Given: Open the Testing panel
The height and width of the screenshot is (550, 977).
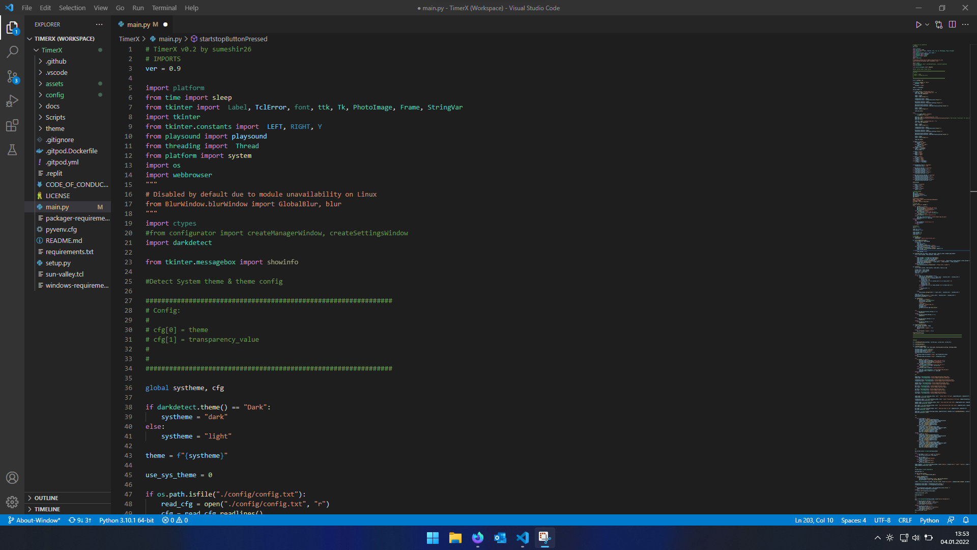Looking at the screenshot, I should tap(12, 150).
